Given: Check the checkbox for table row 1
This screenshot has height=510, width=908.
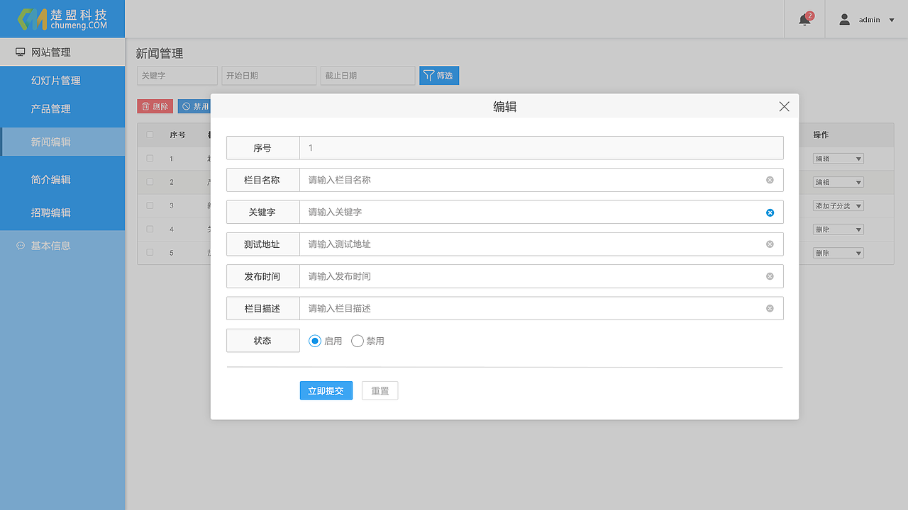Looking at the screenshot, I should (150, 159).
